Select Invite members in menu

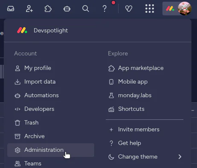[x=139, y=130]
